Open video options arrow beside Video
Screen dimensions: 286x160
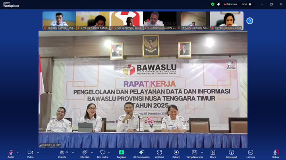pyautogui.click(x=38, y=152)
